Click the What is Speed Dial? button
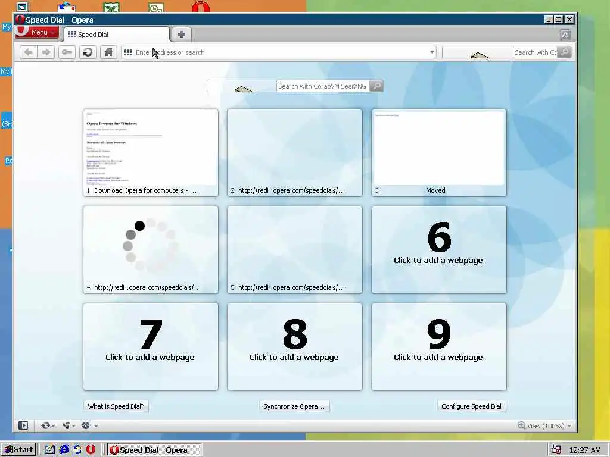 point(116,406)
